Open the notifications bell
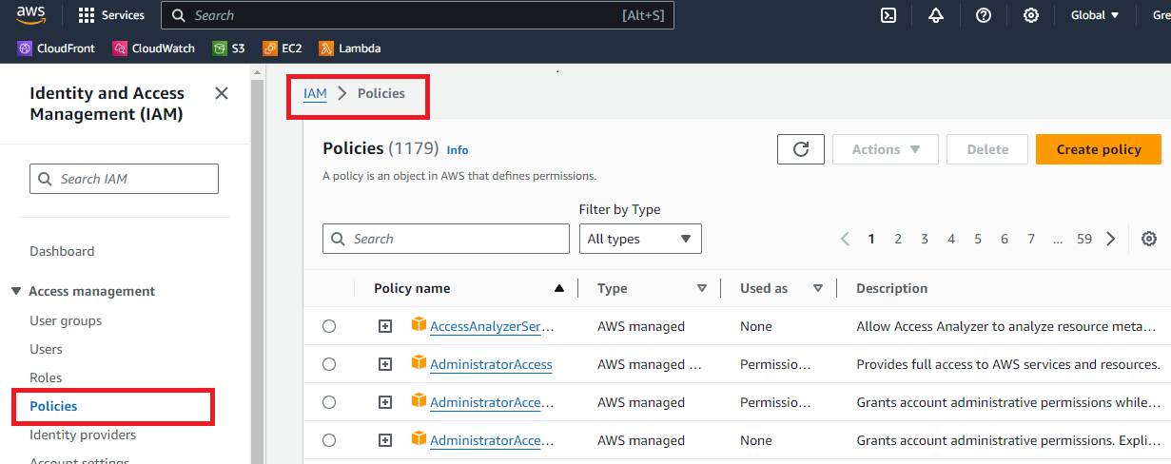The height and width of the screenshot is (464, 1171). 936,15
